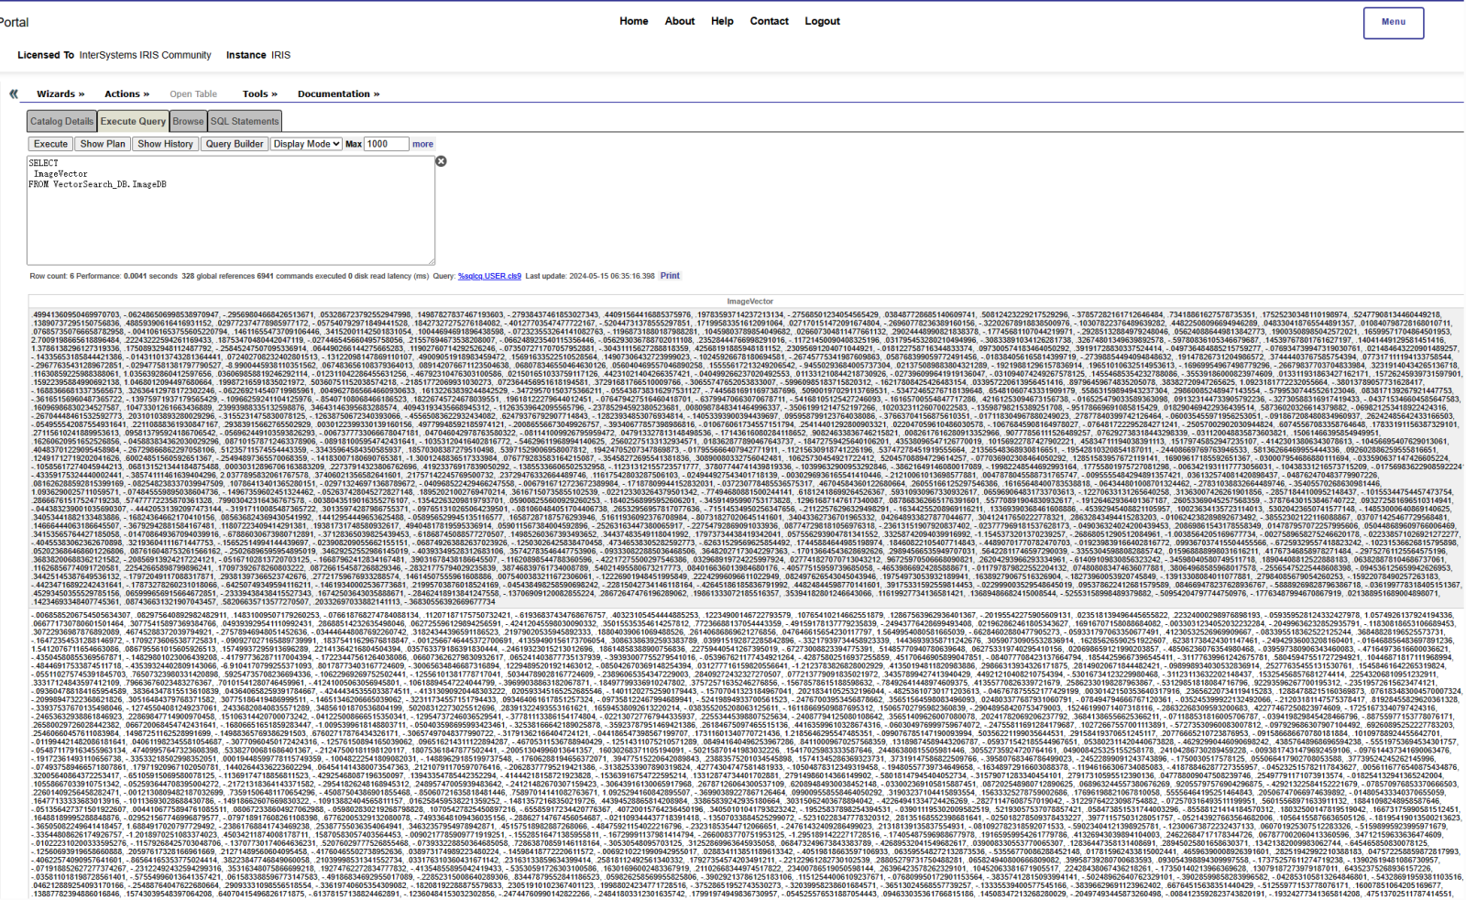
Task: Open the SQL Statements tab
Action: coord(244,121)
